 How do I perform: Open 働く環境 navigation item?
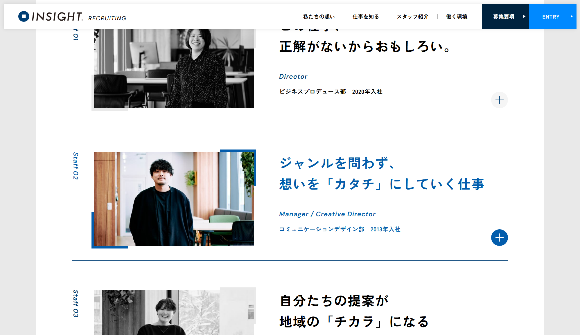click(x=457, y=17)
